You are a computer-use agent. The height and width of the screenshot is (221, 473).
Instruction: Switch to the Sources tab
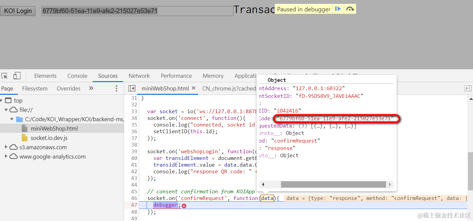108,76
